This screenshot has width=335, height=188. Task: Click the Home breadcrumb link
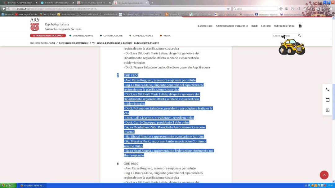[52, 43]
